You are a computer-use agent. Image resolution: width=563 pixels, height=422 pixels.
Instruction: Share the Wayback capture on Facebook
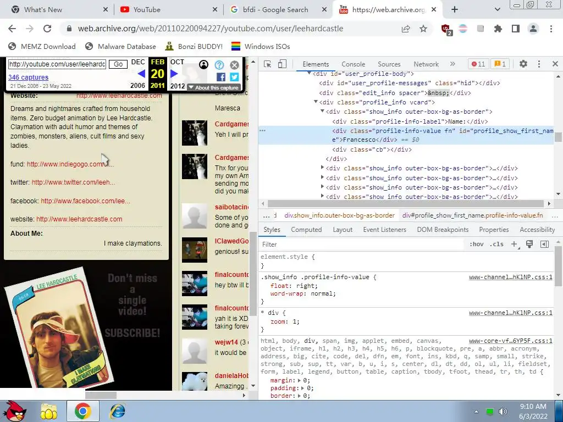point(221,77)
